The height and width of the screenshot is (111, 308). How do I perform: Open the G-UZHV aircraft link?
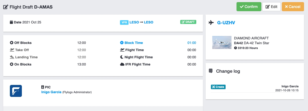(x=226, y=23)
